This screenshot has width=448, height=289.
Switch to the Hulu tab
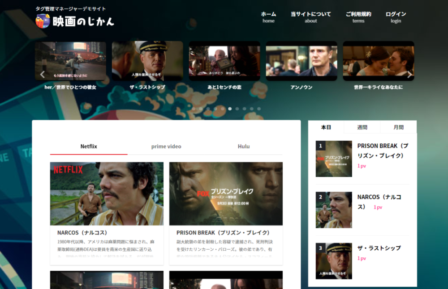(x=244, y=147)
